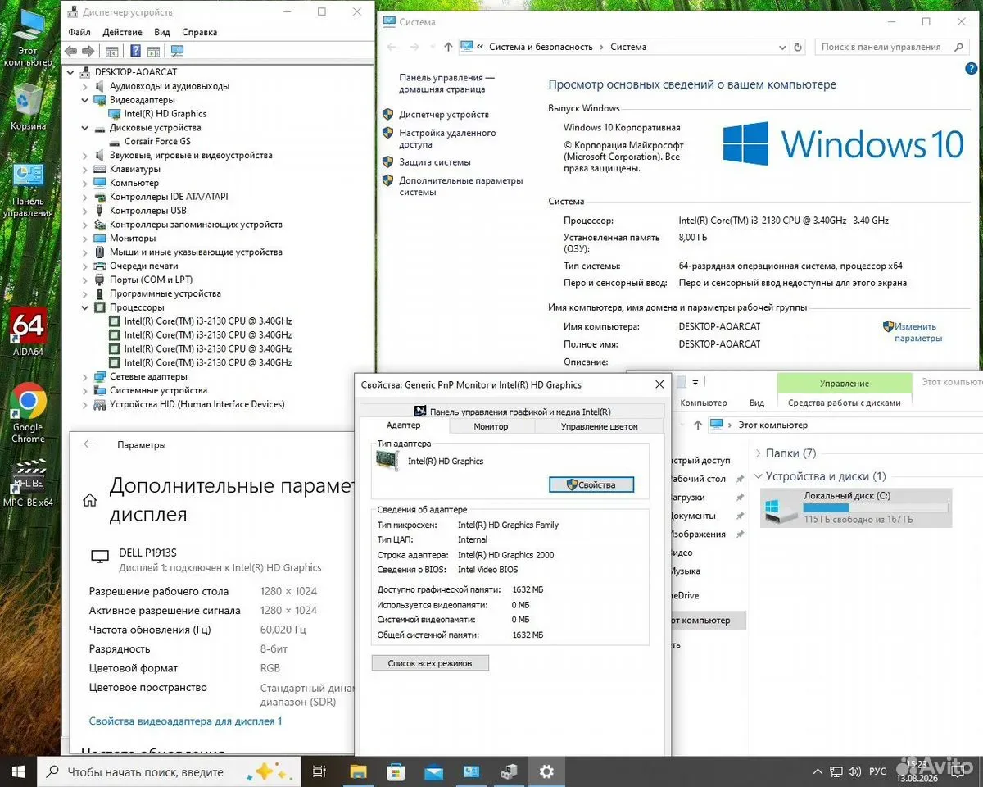The width and height of the screenshot is (983, 787).
Task: Open Дополнительные параметры системы link
Action: click(x=460, y=186)
